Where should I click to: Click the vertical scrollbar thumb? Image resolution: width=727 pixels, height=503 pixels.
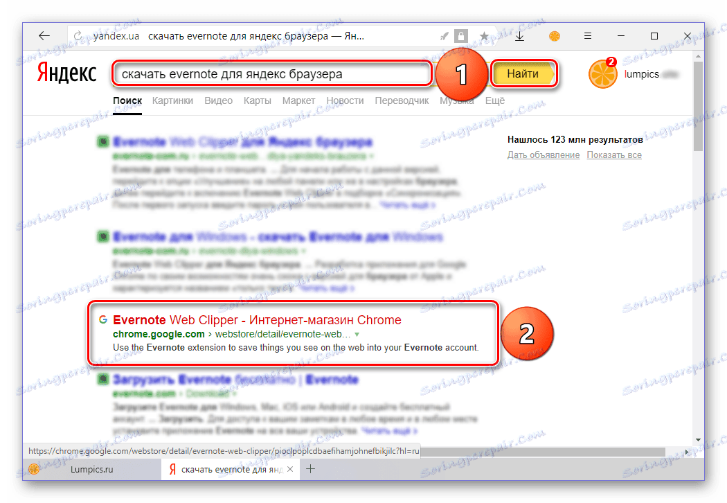tap(698, 105)
